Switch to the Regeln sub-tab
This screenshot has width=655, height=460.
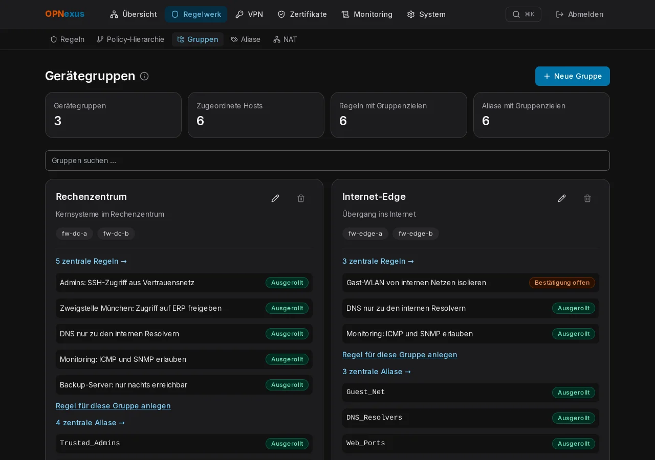pos(67,39)
